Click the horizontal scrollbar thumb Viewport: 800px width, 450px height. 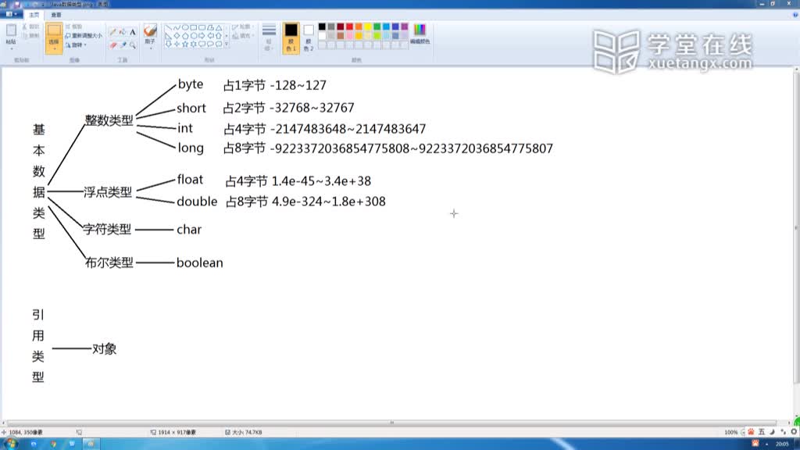(x=392, y=423)
